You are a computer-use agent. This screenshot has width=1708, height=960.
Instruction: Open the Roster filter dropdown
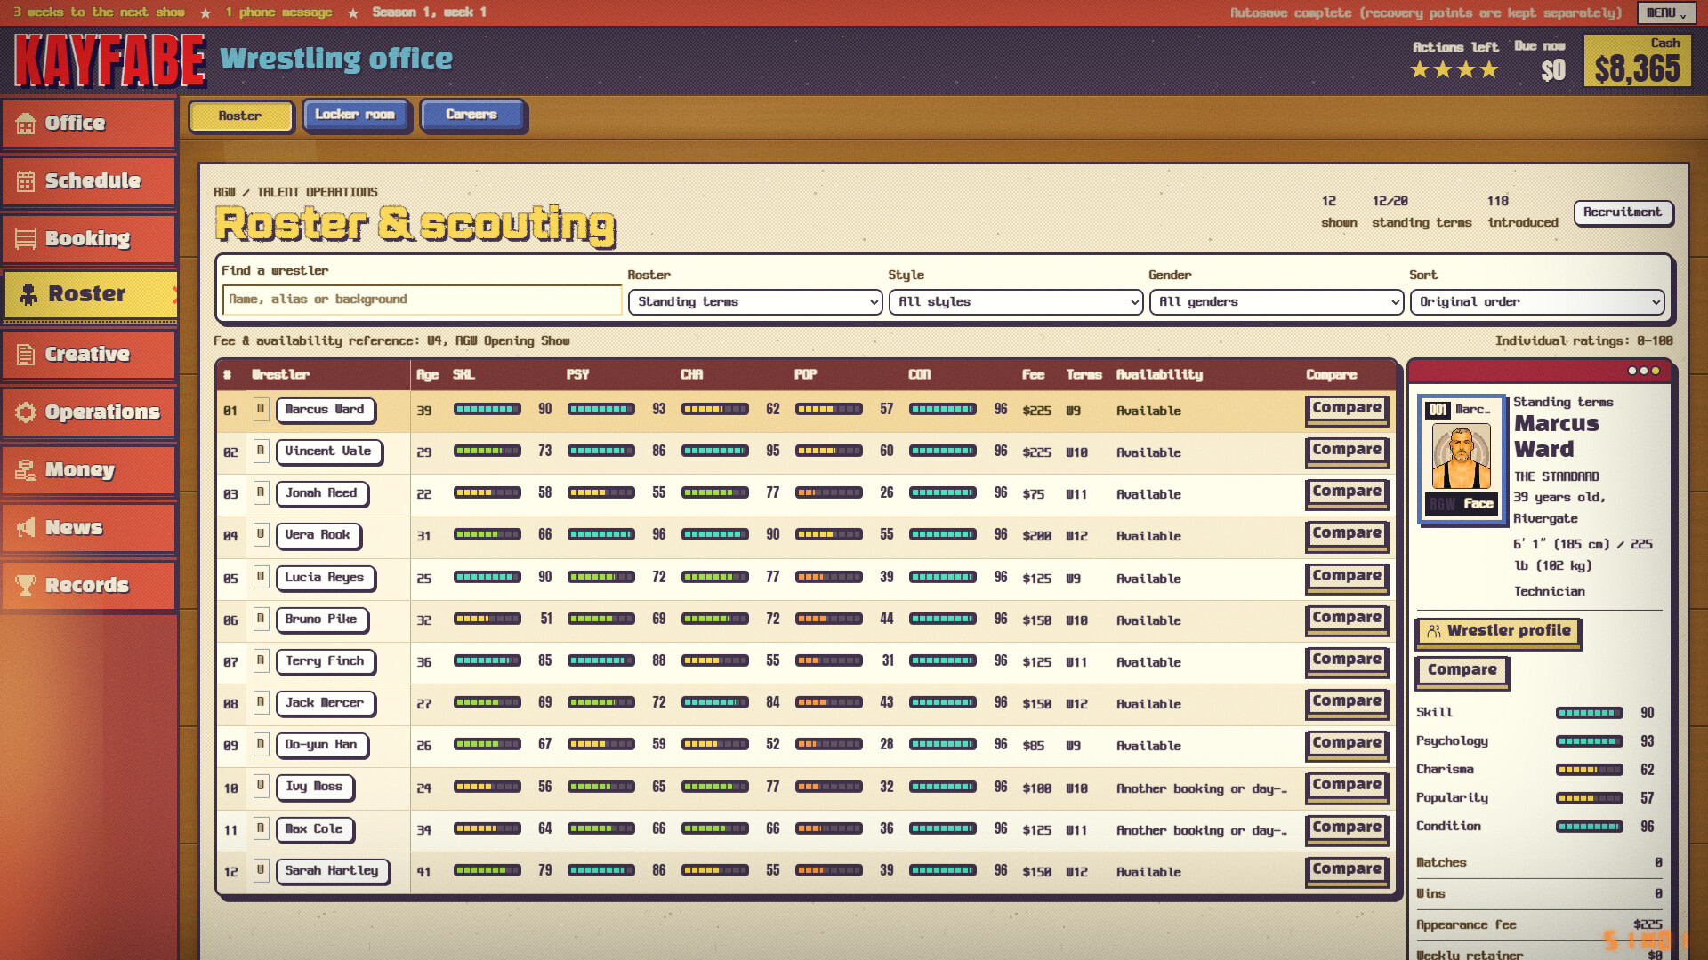(x=754, y=302)
